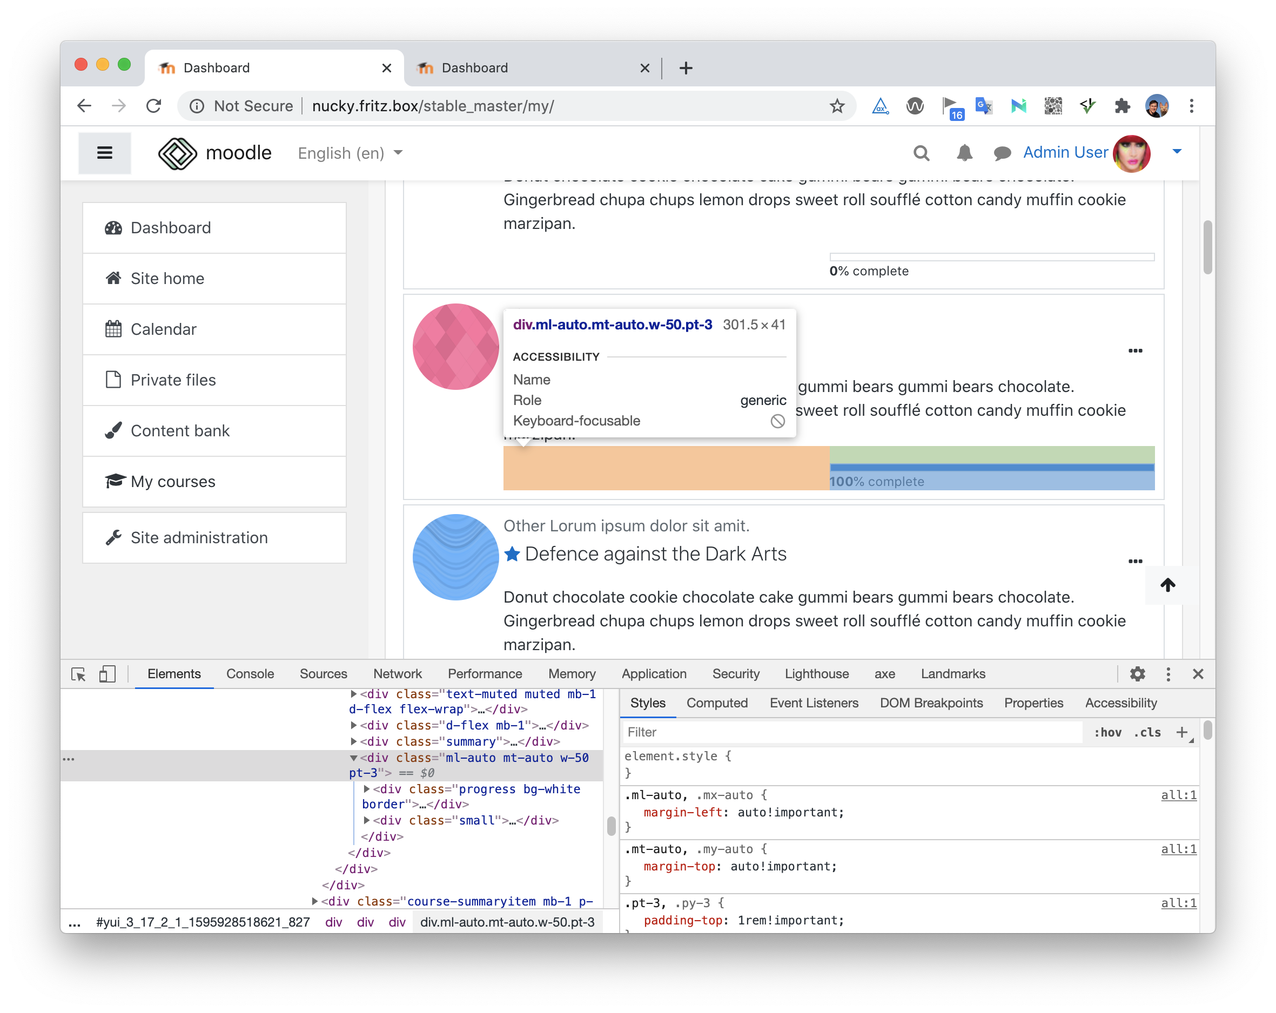1276x1013 pixels.
Task: Open a new browser tab with plus button
Action: (686, 68)
